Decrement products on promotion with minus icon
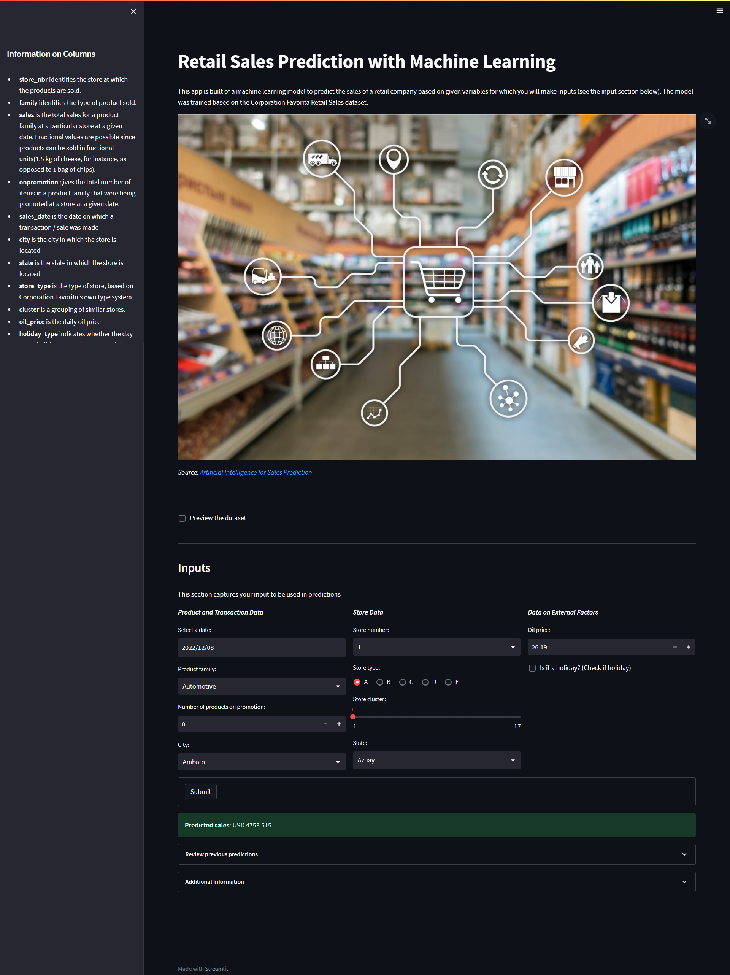730x975 pixels. point(325,724)
